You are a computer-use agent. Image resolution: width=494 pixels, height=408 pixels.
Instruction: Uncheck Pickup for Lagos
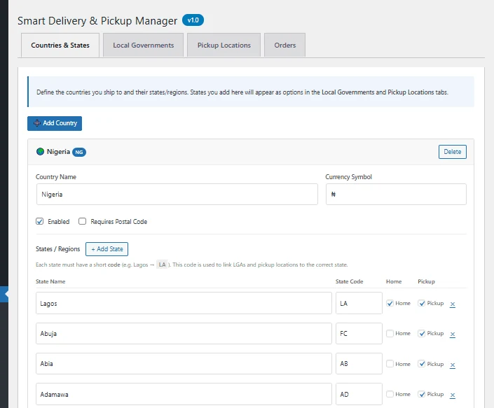click(422, 303)
